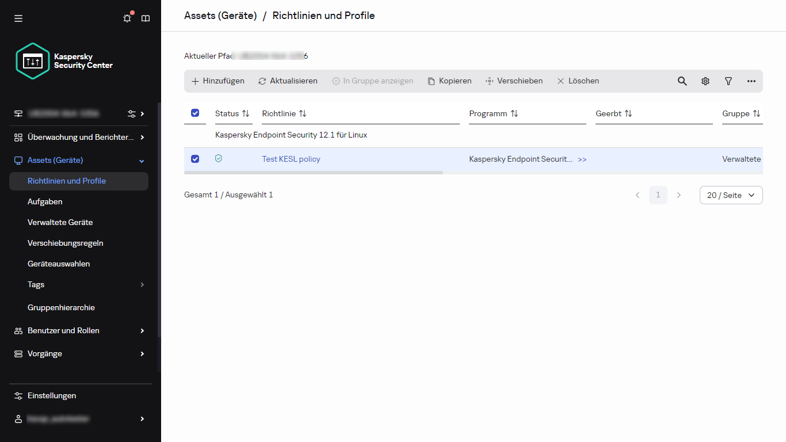Open column settings gear icon
The width and height of the screenshot is (786, 442).
(705, 81)
